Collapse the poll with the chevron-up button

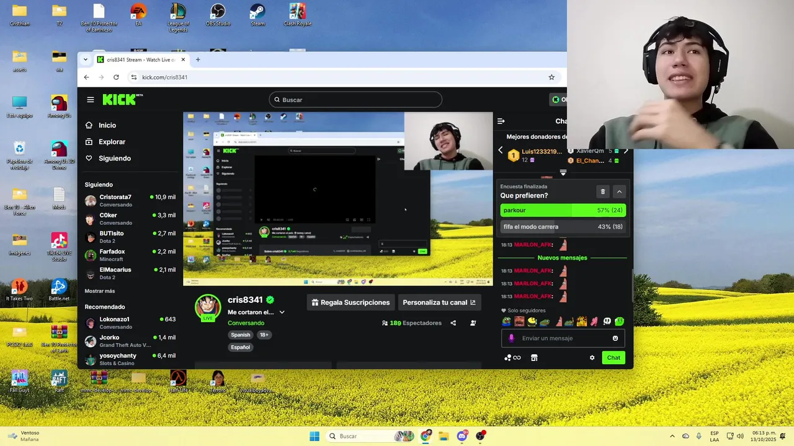tap(619, 192)
